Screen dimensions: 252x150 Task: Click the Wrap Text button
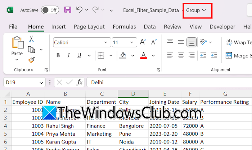point(239,42)
